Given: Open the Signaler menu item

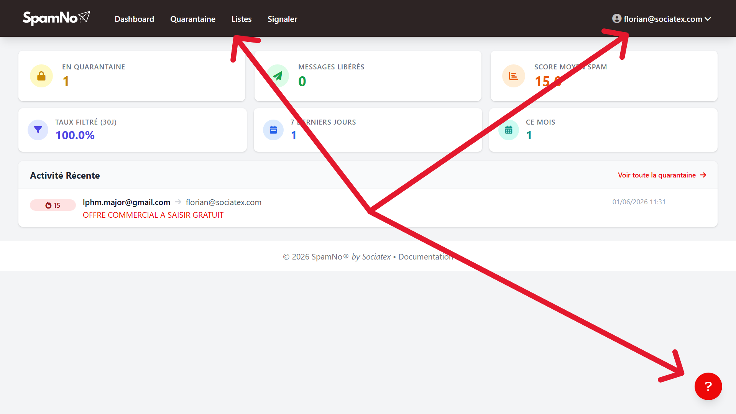Looking at the screenshot, I should [283, 19].
